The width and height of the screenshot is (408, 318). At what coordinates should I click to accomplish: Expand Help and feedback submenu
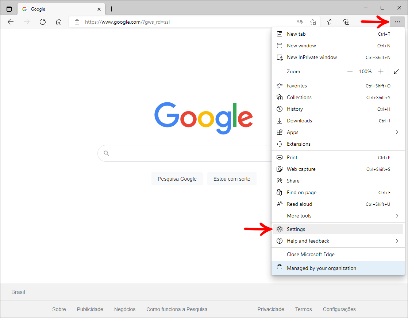tap(338, 241)
